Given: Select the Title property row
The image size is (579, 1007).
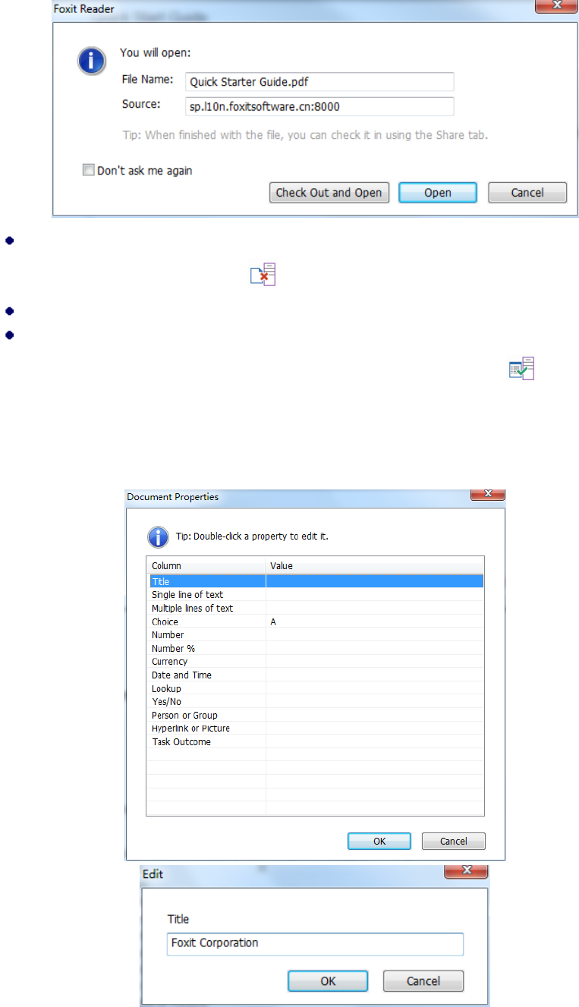Looking at the screenshot, I should tap(316, 581).
